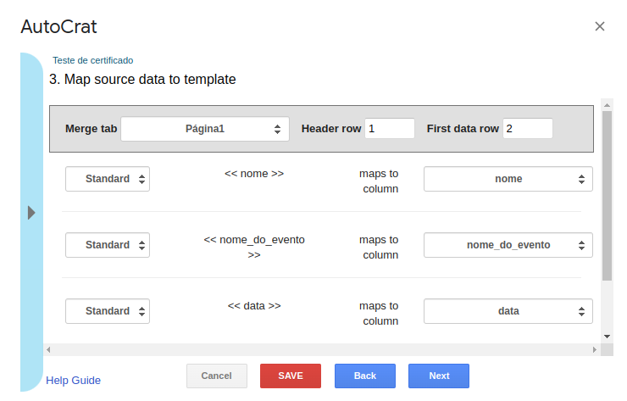Expand the left sidebar arrow panel

31,212
